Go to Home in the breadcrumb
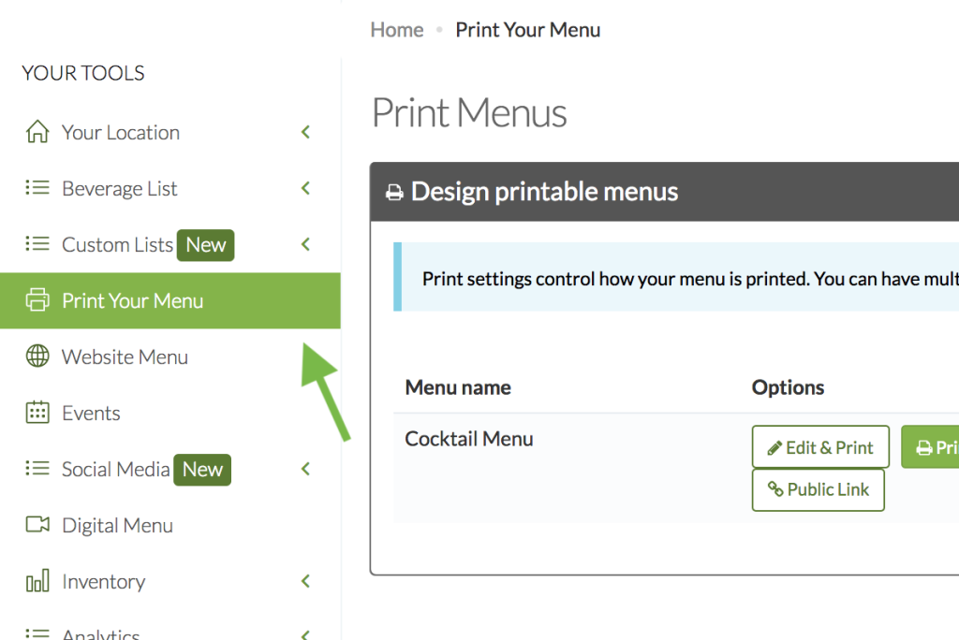The width and height of the screenshot is (959, 640). 397,30
